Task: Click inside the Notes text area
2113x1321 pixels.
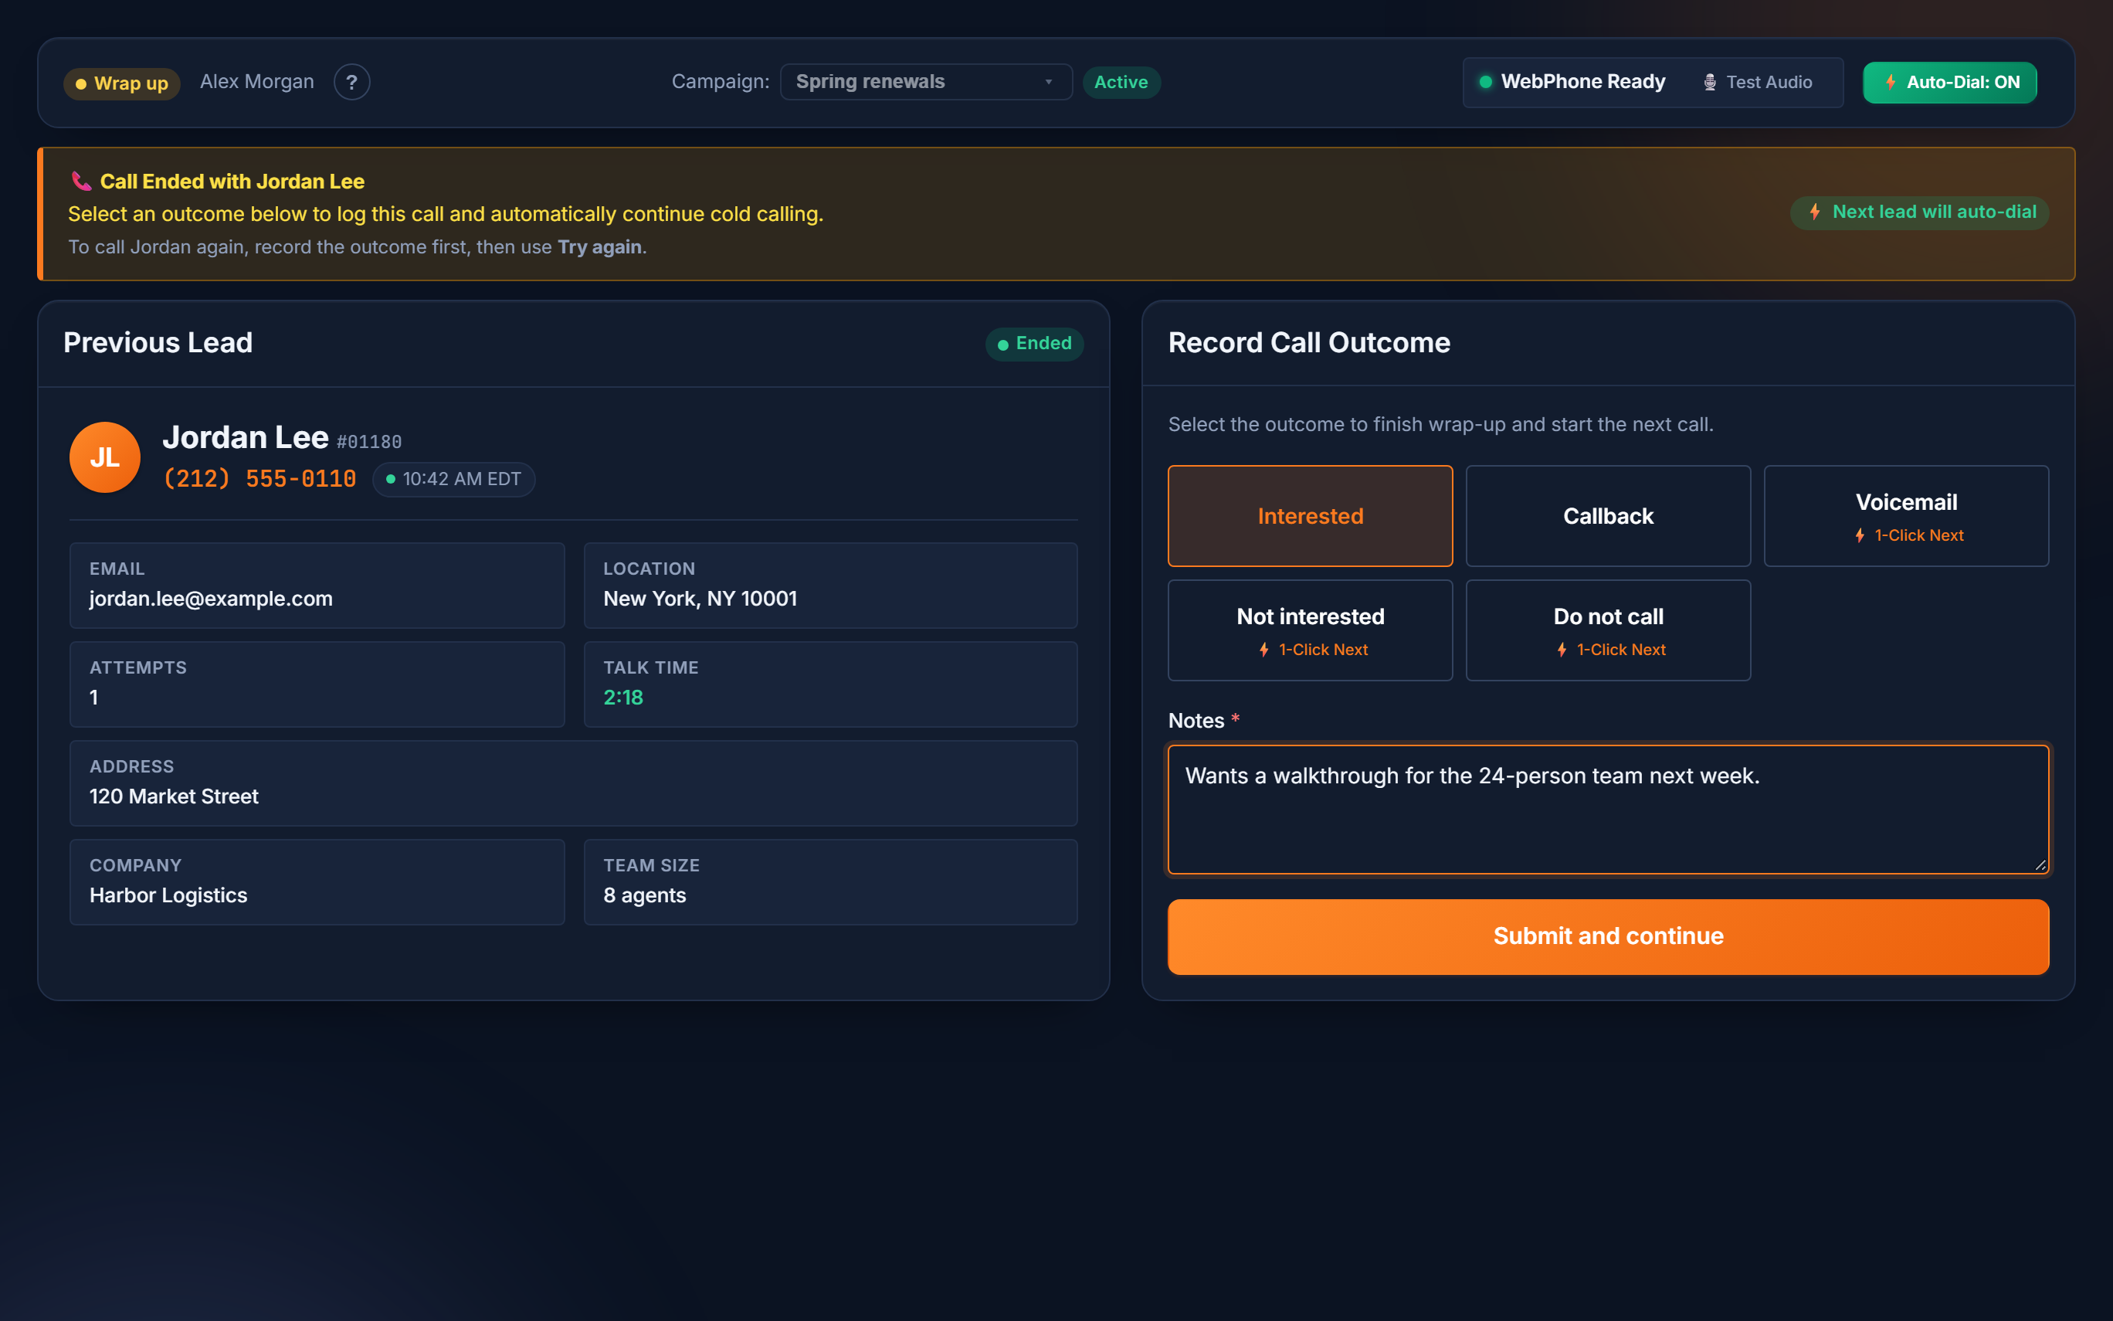Action: 1609,809
